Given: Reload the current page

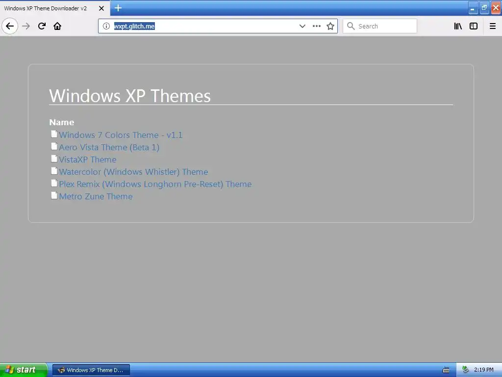Looking at the screenshot, I should coord(42,26).
